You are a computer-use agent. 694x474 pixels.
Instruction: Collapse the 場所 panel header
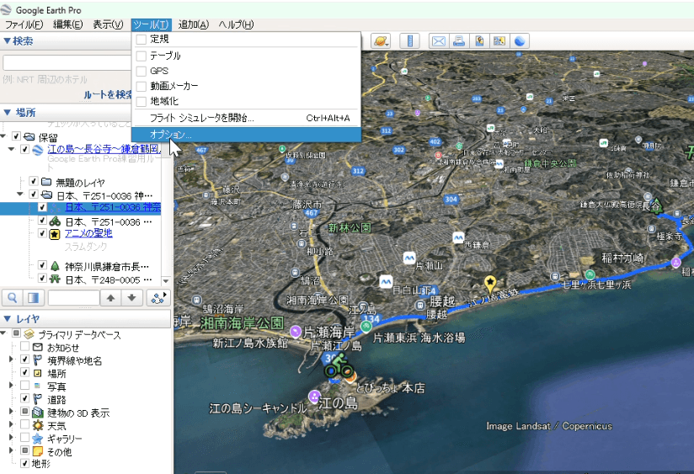click(8, 113)
